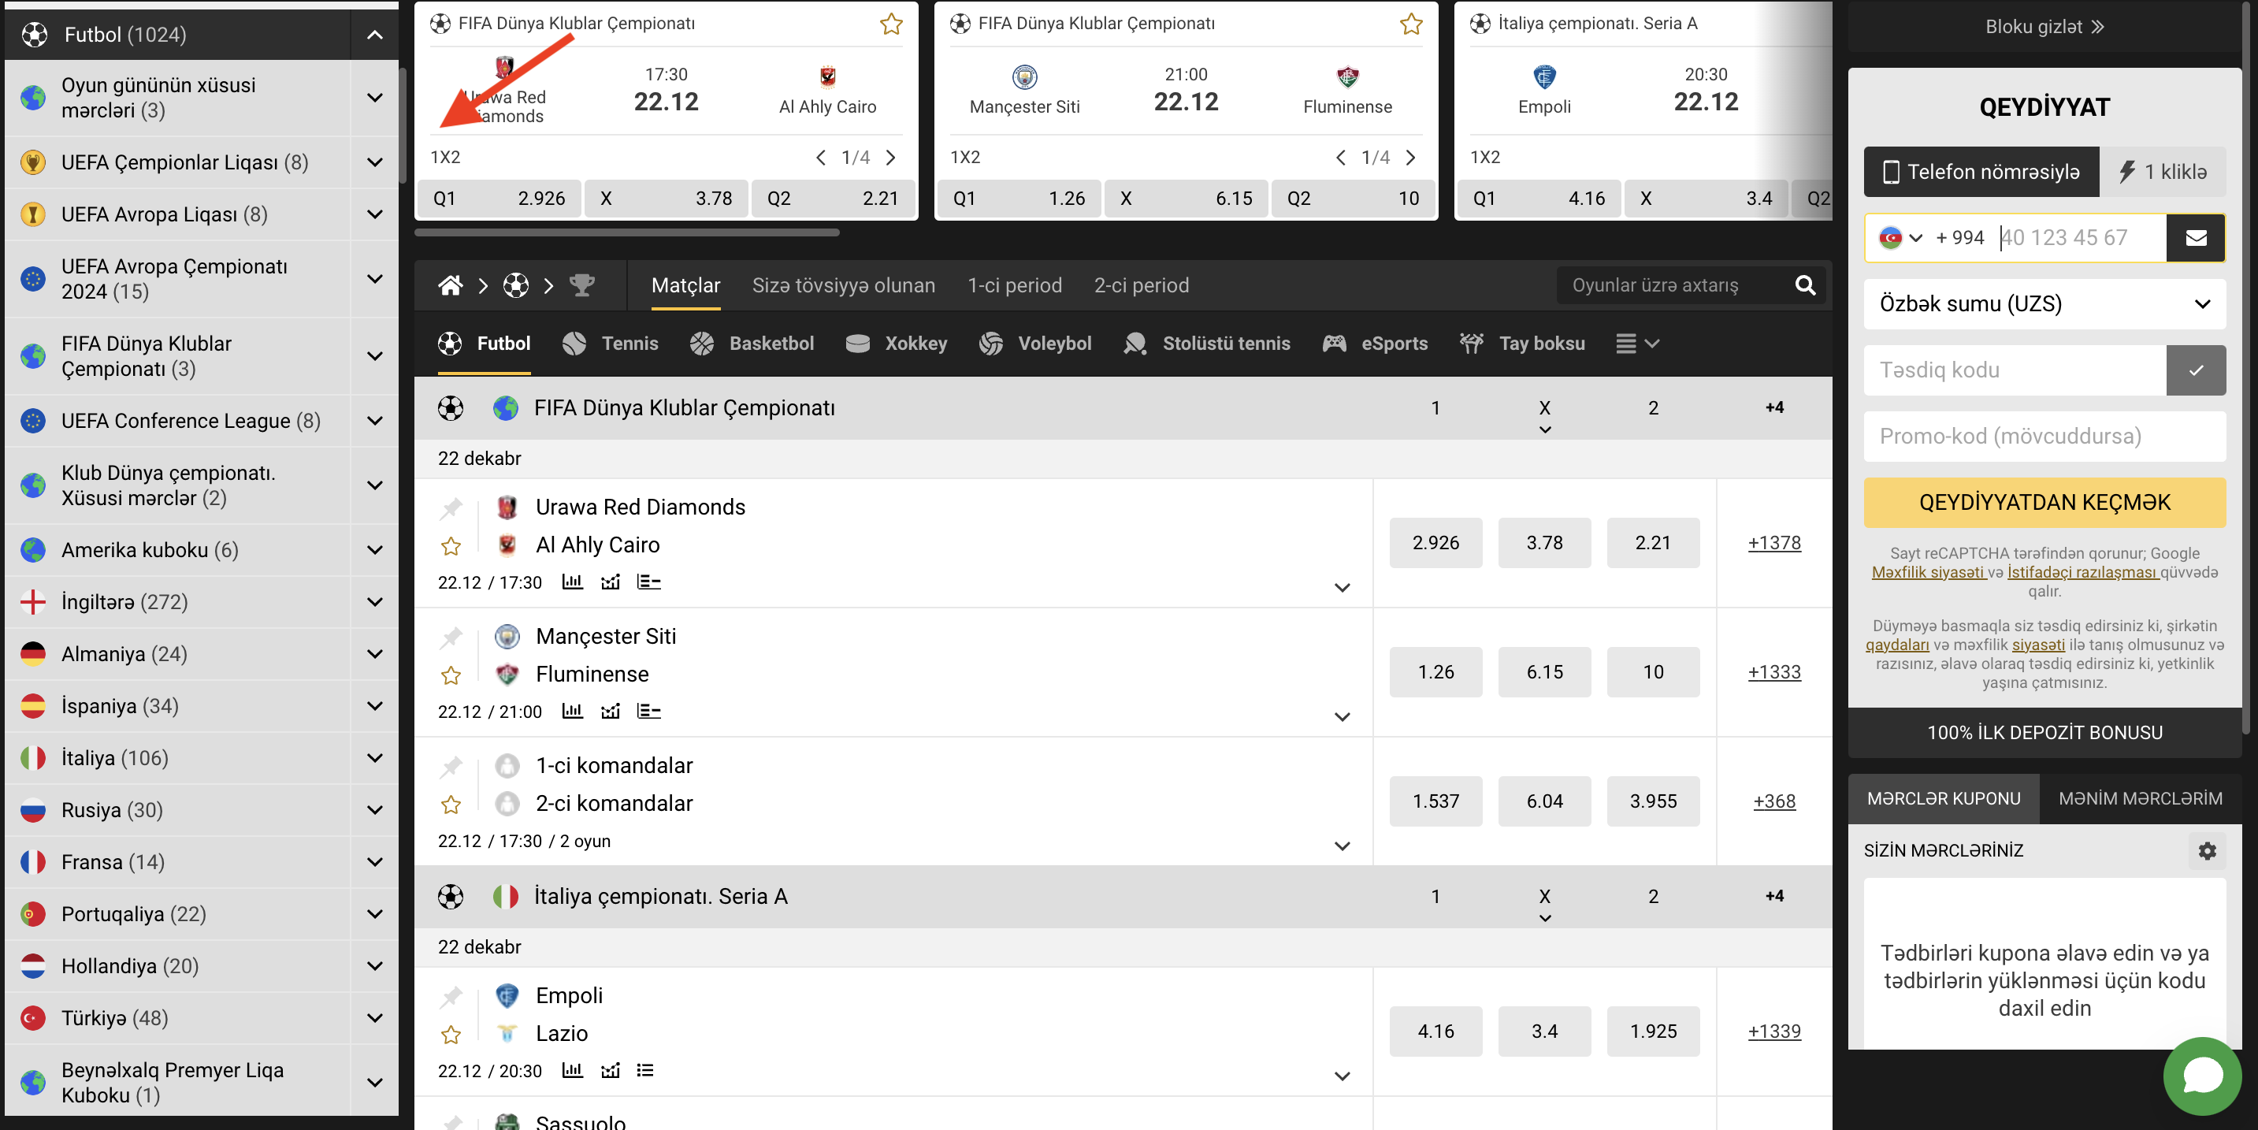Open the currency dropdown Özbək sumu

(x=2044, y=304)
